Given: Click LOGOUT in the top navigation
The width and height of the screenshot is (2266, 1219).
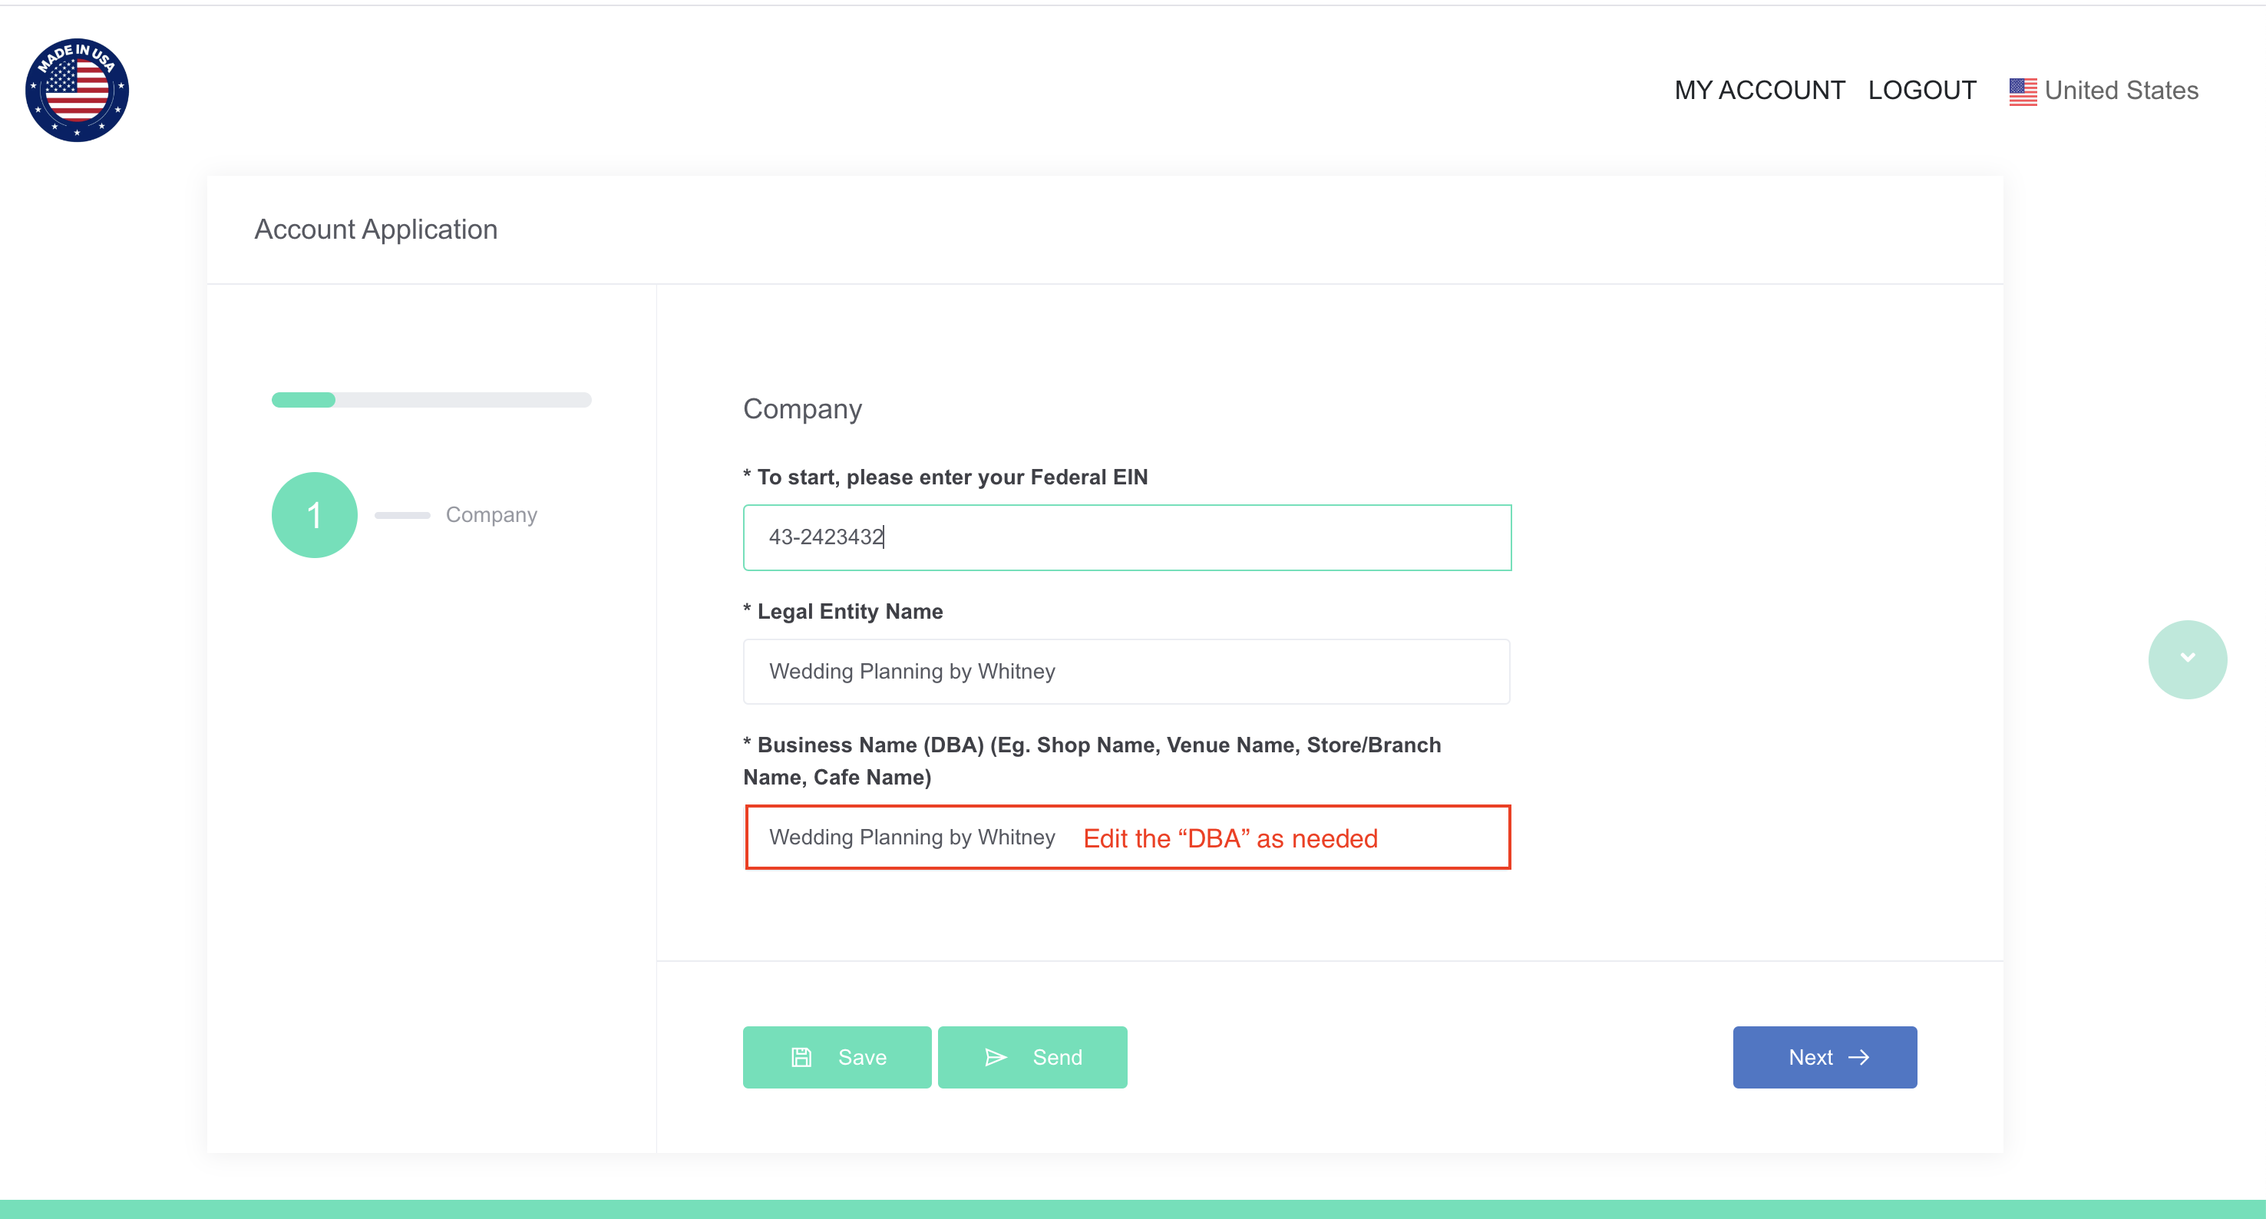Looking at the screenshot, I should tap(1922, 91).
